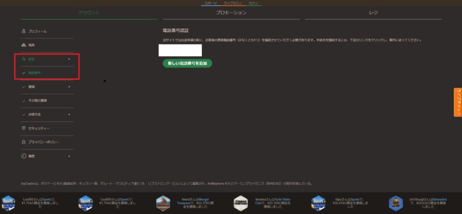The height and width of the screenshot is (214, 462).
Task: Expand the 書類 section arrow
Action: pyautogui.click(x=69, y=87)
